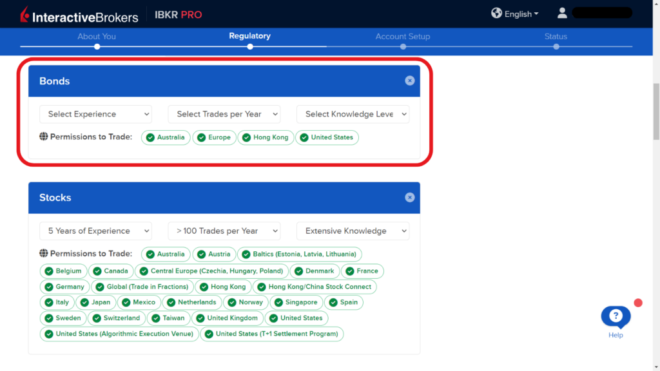Toggle United States (T+1 Settlement Program) permission
The width and height of the screenshot is (660, 371).
tap(272, 334)
